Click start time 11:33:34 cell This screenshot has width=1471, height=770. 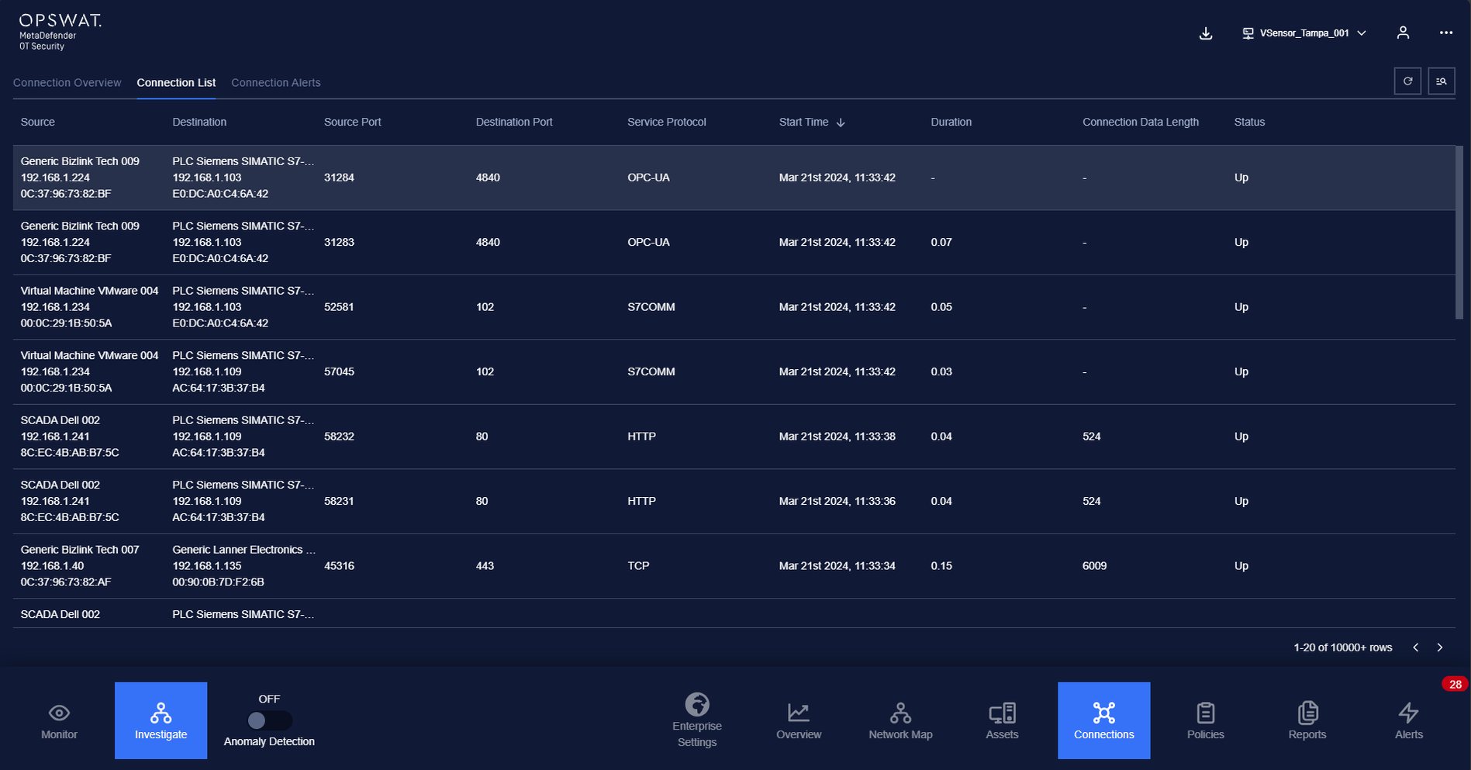point(837,566)
